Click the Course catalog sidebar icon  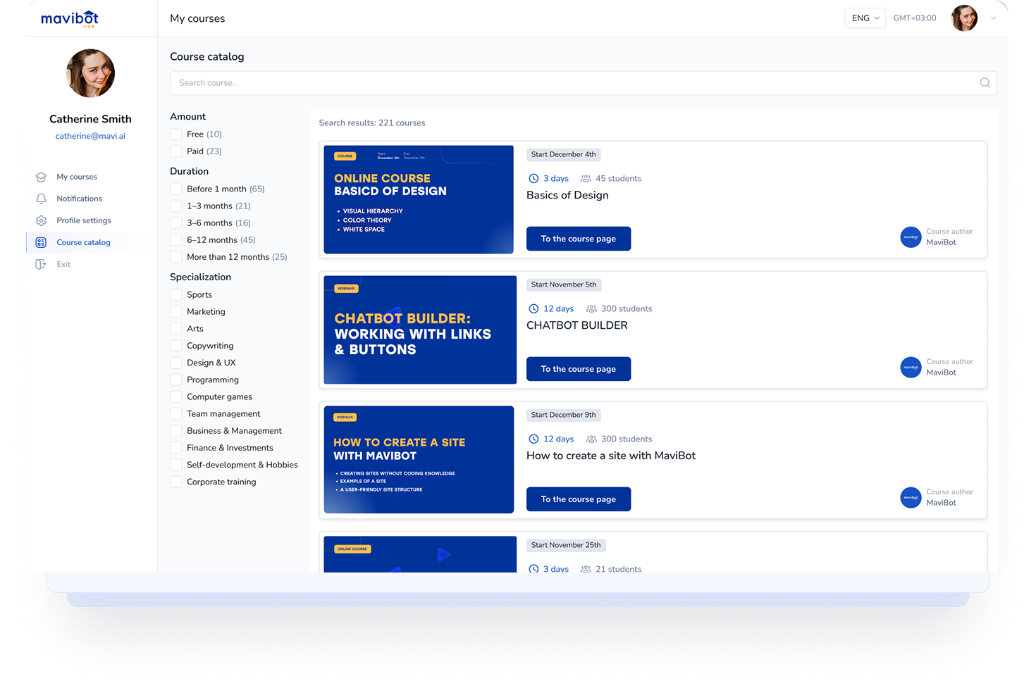(41, 243)
